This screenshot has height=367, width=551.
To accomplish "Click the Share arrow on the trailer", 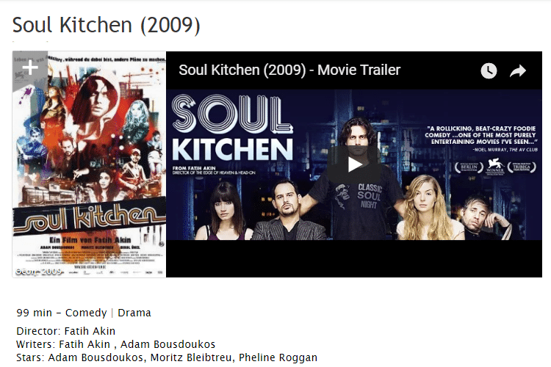I will click(x=518, y=71).
